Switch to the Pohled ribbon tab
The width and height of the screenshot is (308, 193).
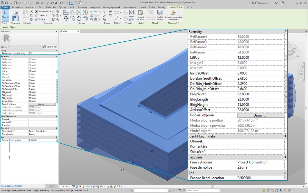142,7
